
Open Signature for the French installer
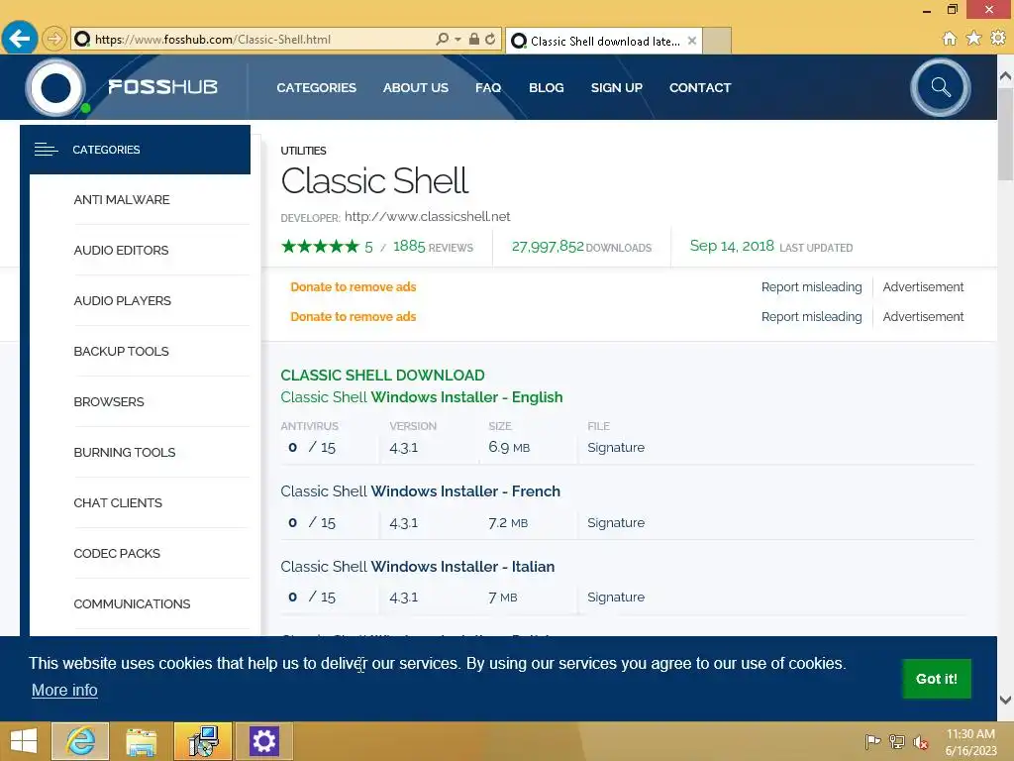[616, 522]
